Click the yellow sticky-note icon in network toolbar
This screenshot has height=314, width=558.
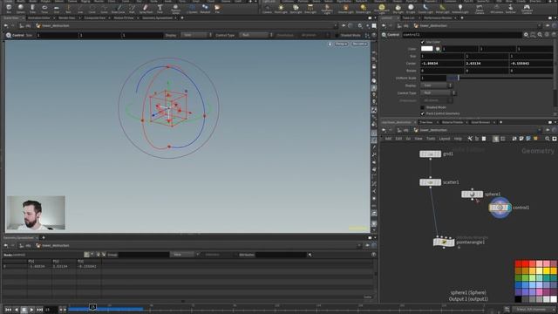(x=535, y=139)
